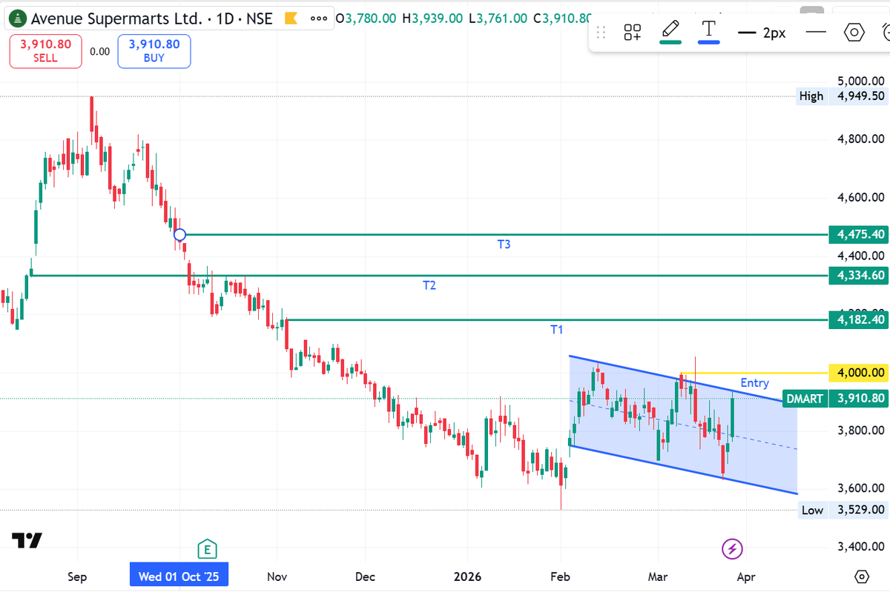Click the DMART 3,910.80 price tag

(836, 399)
